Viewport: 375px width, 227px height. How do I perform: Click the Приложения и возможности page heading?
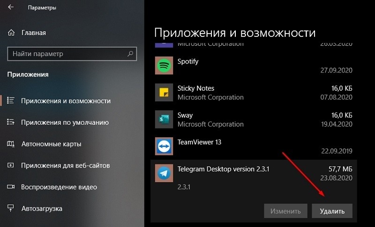[235, 33]
